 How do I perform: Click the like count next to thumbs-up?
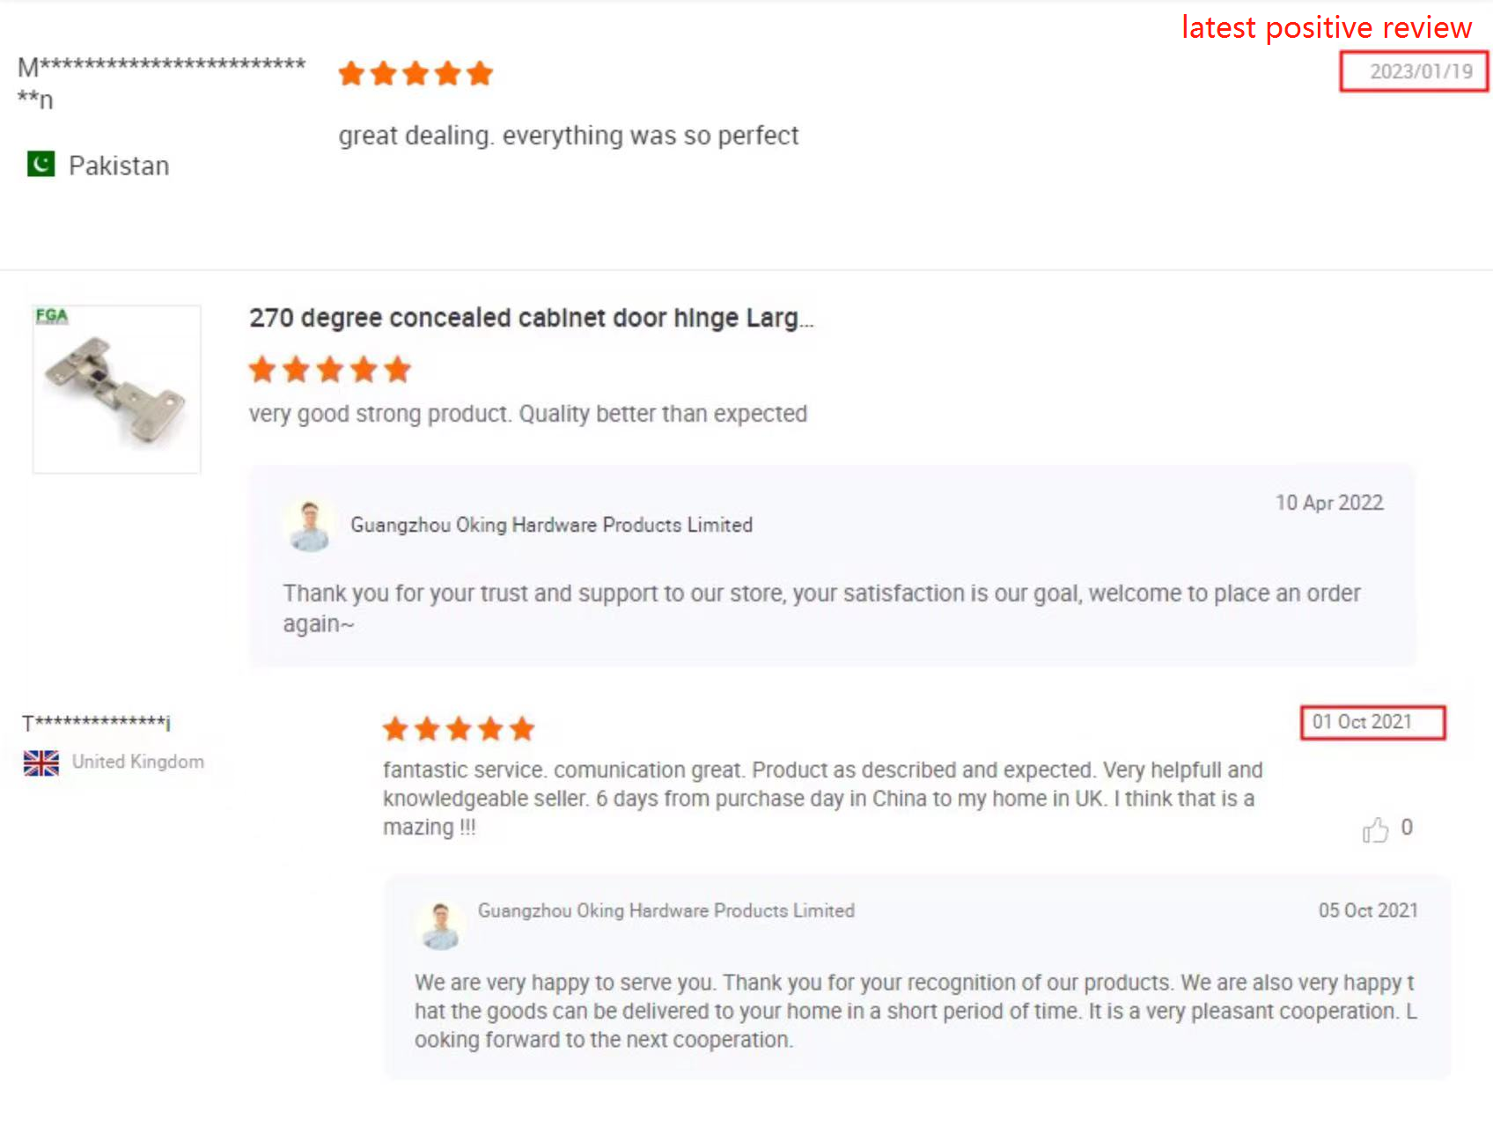click(x=1407, y=828)
